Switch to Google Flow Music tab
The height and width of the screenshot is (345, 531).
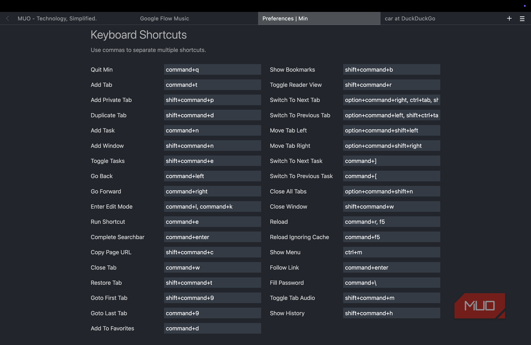click(x=197, y=18)
